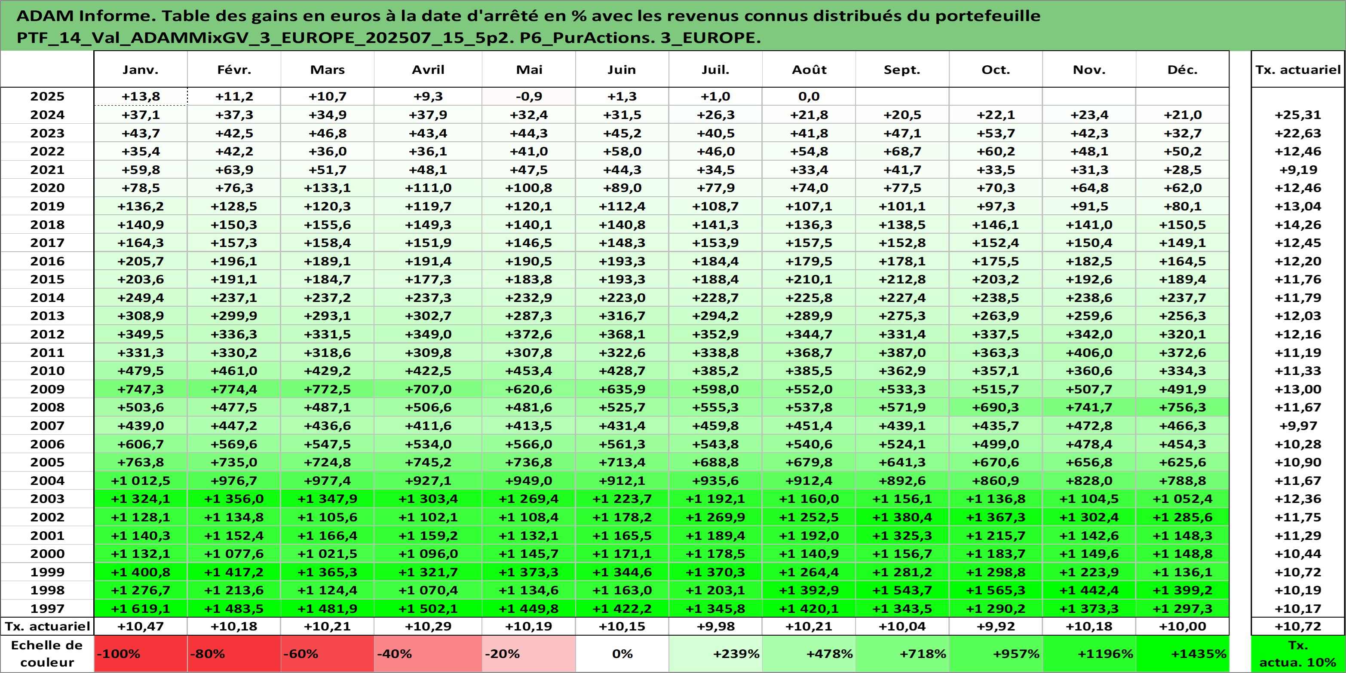Click the green 'Tx. actua. 10%' swatch
1346x673 pixels.
pos(1298,654)
